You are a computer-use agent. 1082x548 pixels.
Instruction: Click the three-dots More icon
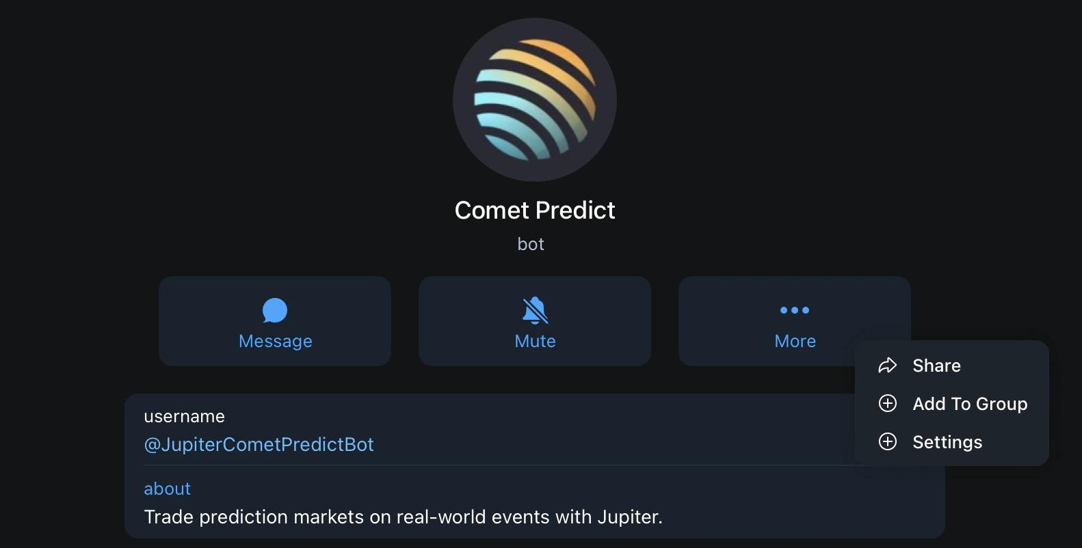point(794,311)
